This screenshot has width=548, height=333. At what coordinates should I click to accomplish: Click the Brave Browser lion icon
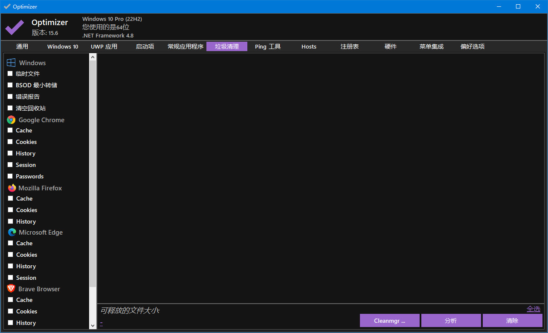pyautogui.click(x=11, y=289)
